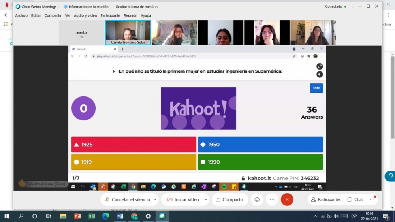Show hidden tray icons chevron
The image size is (395, 222).
pyautogui.click(x=315, y=216)
